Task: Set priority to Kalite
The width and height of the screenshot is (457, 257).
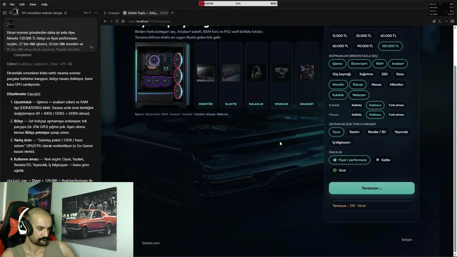Action: click(x=383, y=160)
